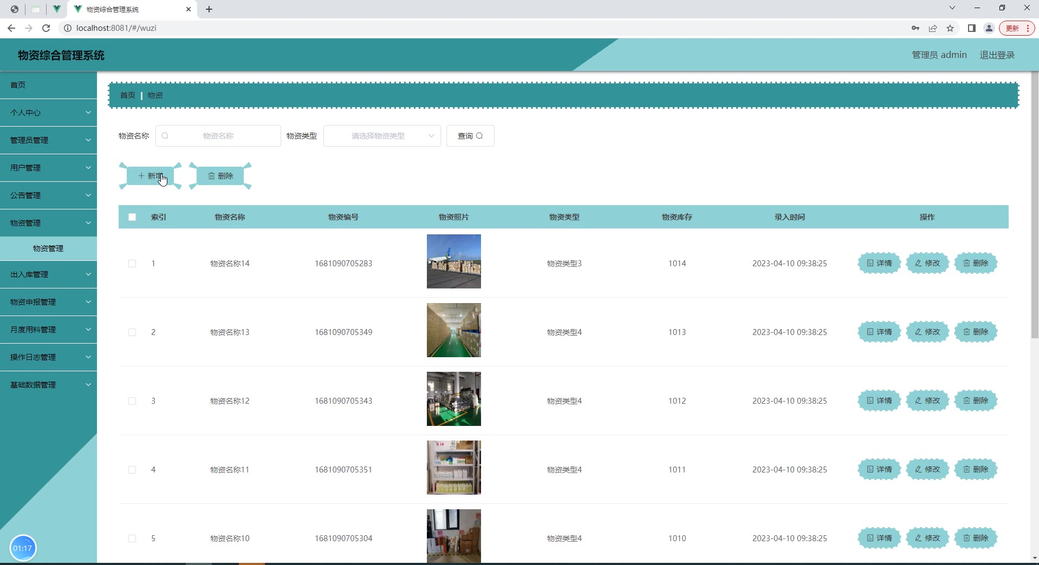Select the 物资管理 submenu item

48,248
